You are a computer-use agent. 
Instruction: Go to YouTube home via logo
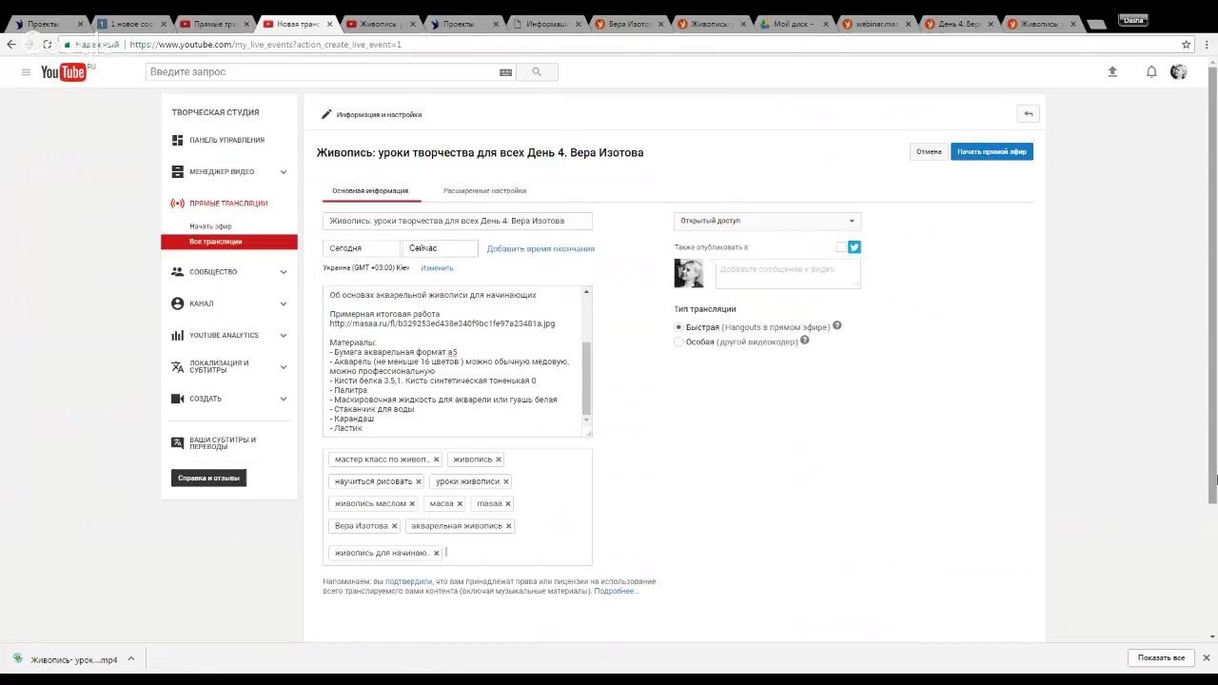point(64,72)
